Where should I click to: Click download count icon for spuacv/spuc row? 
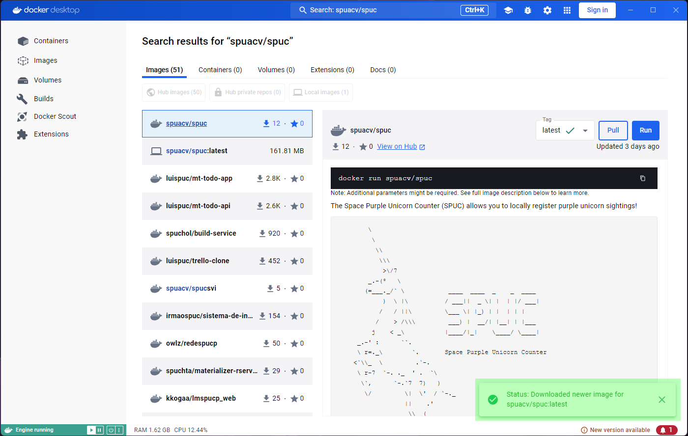pos(266,123)
